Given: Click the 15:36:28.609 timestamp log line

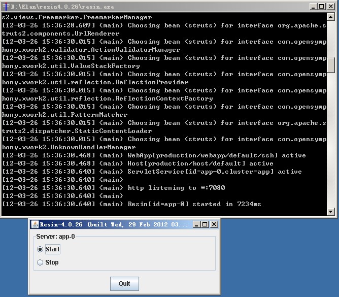Looking at the screenshot, I should click(x=164, y=25).
